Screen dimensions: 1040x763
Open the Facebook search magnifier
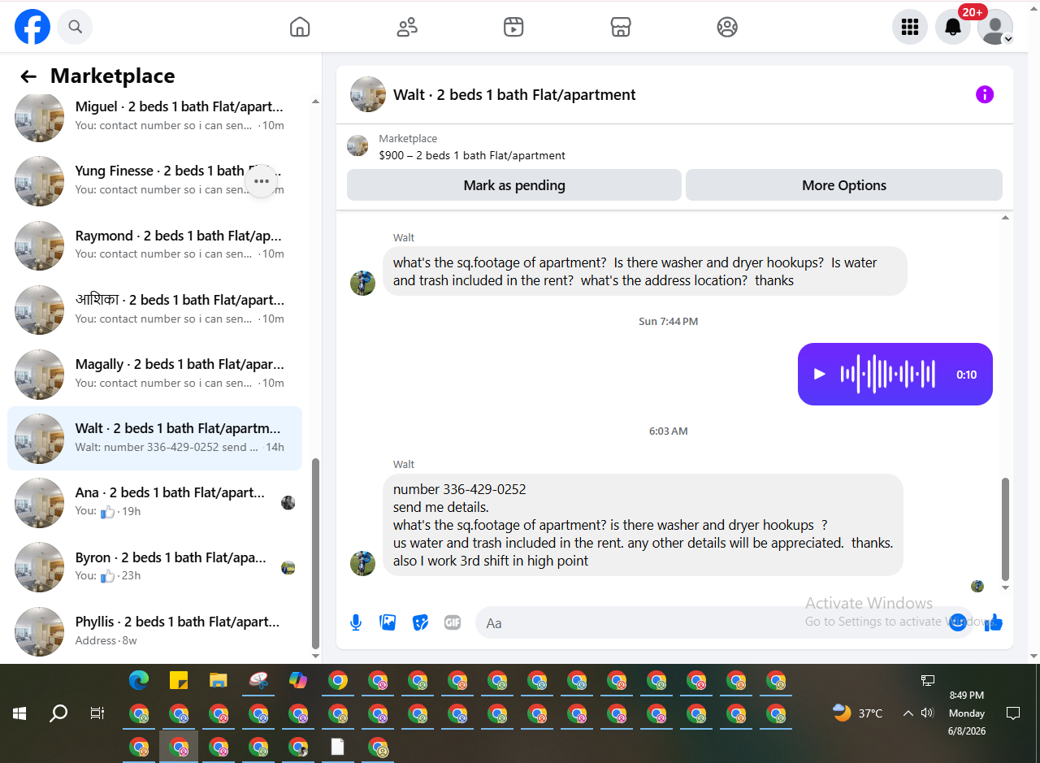click(75, 27)
